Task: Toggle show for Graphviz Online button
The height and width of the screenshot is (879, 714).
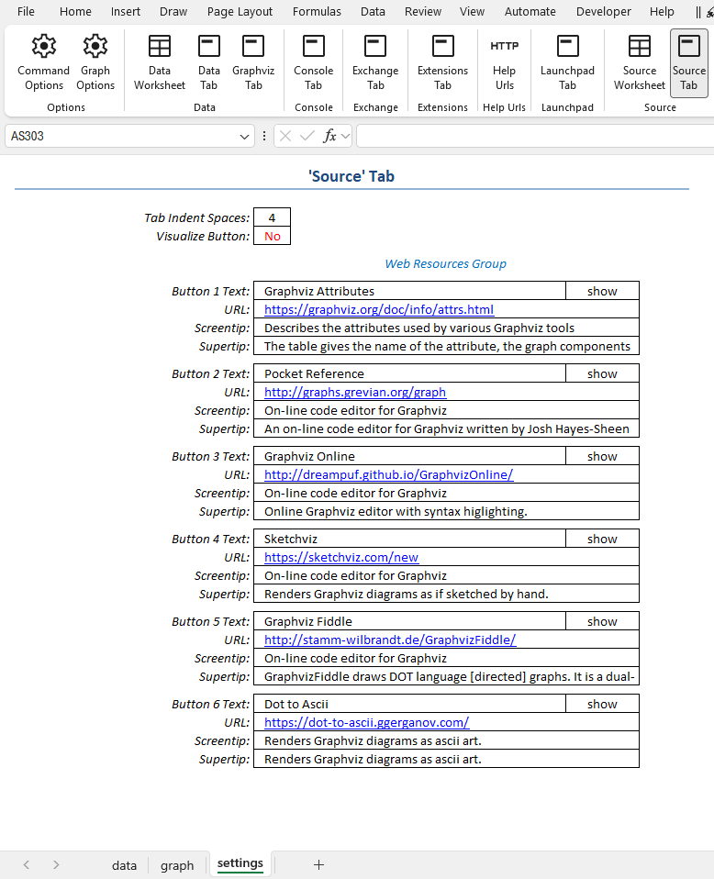Action: tap(602, 456)
